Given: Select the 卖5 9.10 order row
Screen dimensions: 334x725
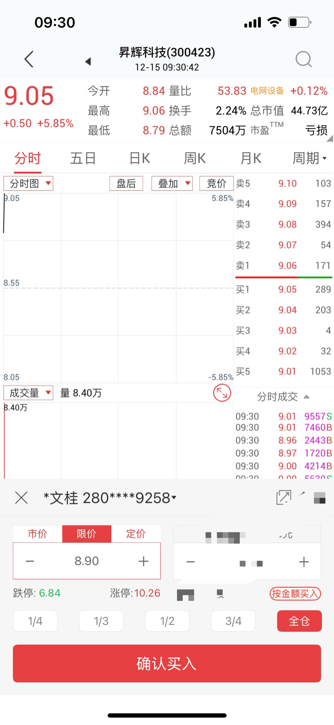Looking at the screenshot, I should [x=284, y=184].
